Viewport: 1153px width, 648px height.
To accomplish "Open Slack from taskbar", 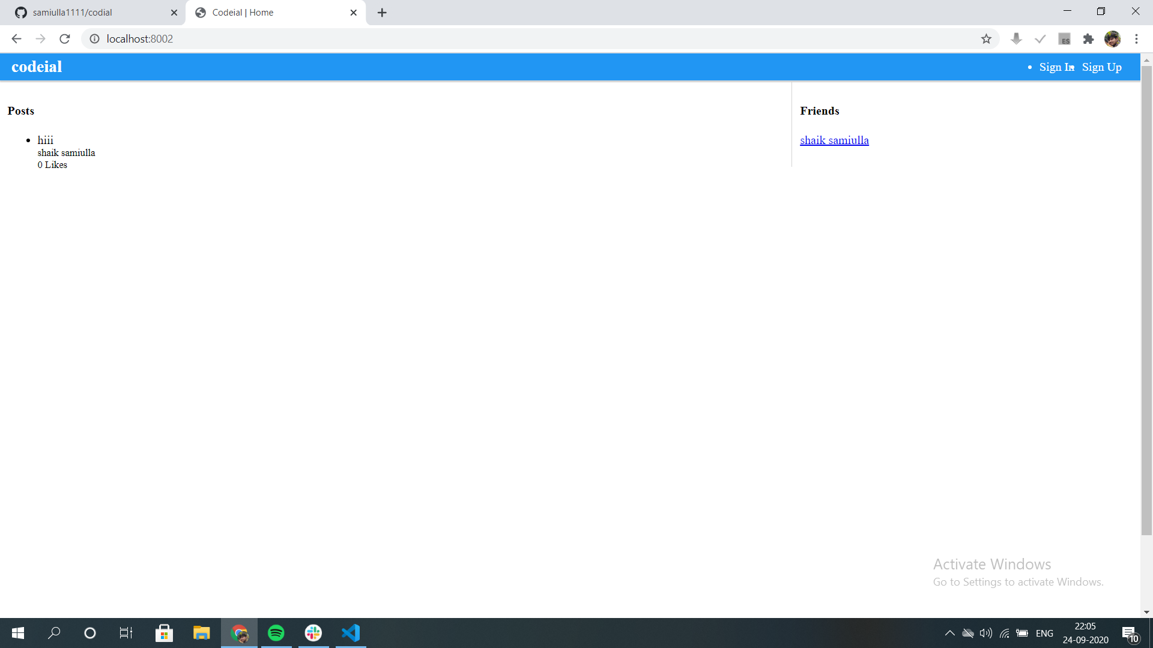I will pyautogui.click(x=313, y=633).
